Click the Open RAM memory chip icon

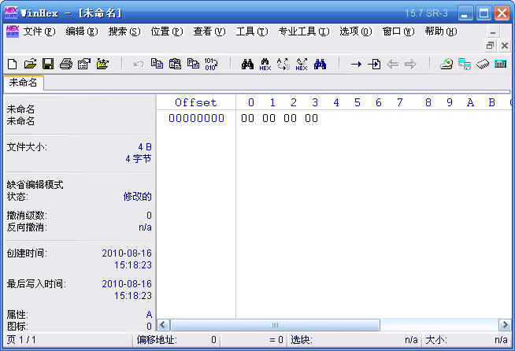pos(483,65)
